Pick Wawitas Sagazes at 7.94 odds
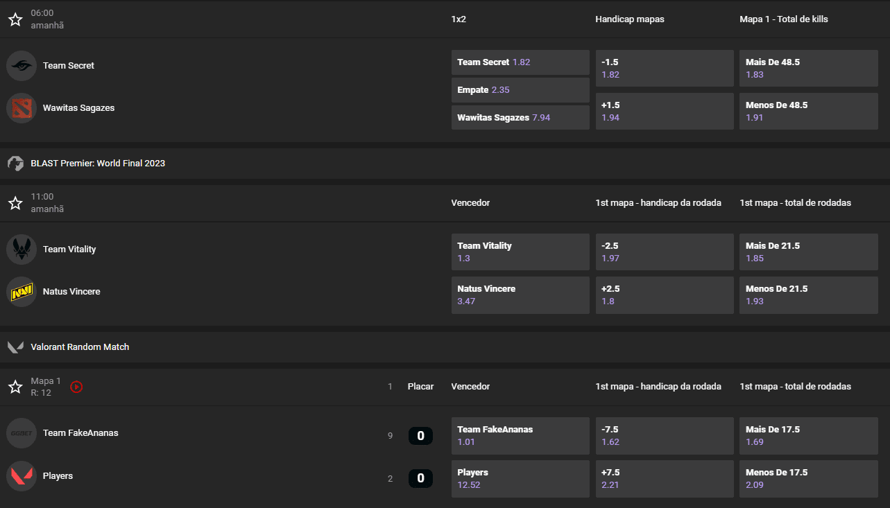890x508 pixels. (520, 118)
